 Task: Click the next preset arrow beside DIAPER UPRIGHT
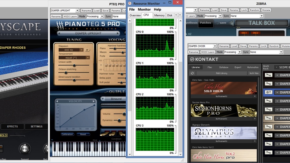coord(118,33)
